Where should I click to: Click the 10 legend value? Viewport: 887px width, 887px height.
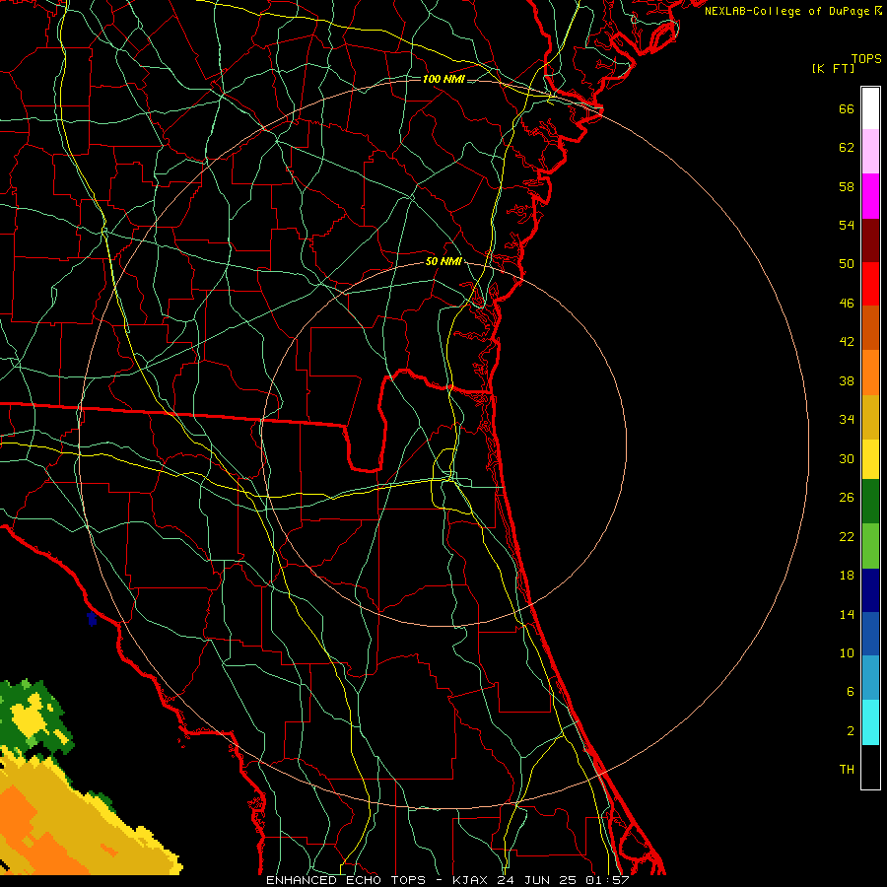[847, 652]
